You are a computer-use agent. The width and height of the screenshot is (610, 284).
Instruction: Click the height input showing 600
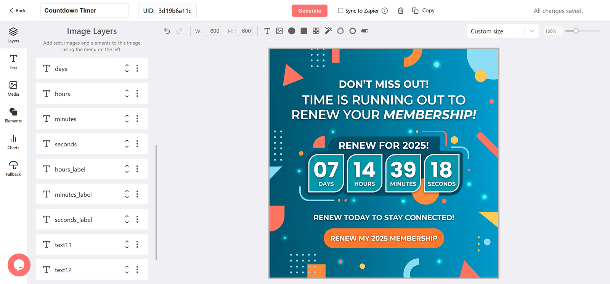tap(244, 31)
